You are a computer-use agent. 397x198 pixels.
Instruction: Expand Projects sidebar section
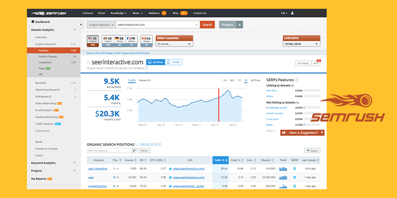[x=74, y=171]
